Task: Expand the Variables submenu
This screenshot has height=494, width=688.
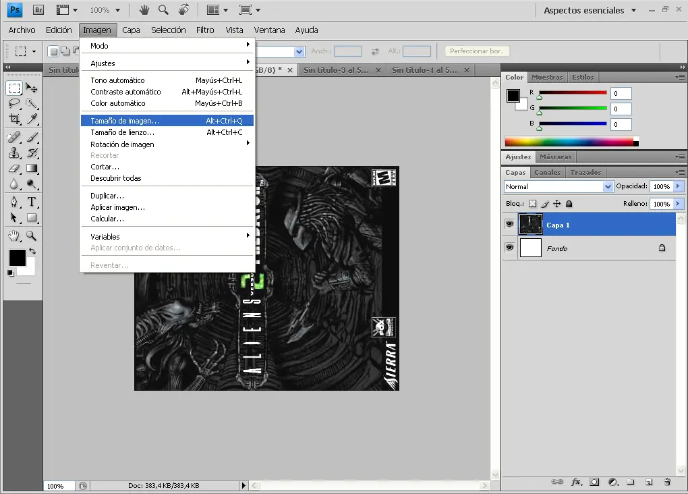Action: click(167, 236)
